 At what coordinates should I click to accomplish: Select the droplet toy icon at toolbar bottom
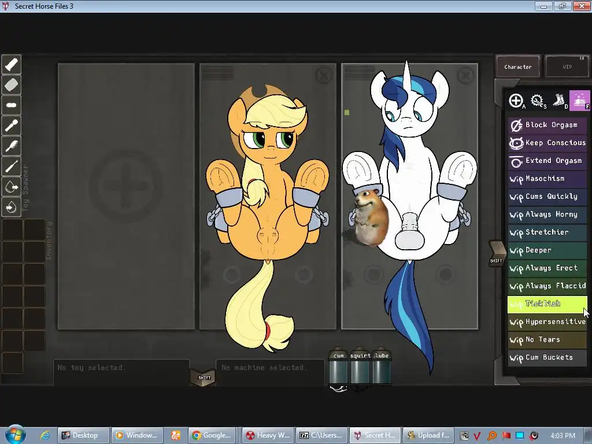tap(12, 207)
